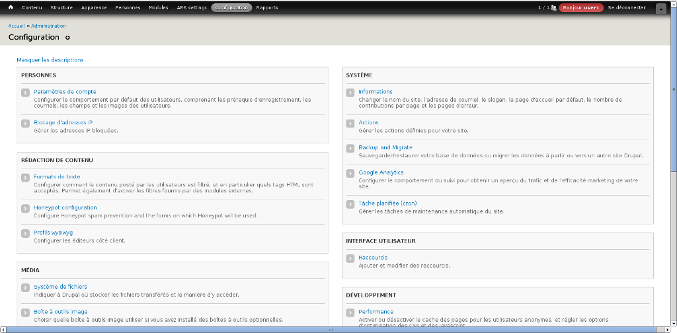This screenshot has height=333, width=677.
Task: Open Informations site settings
Action: point(376,91)
